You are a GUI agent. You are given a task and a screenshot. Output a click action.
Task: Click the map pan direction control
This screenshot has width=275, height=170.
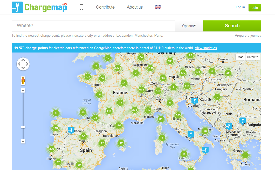click(23, 64)
